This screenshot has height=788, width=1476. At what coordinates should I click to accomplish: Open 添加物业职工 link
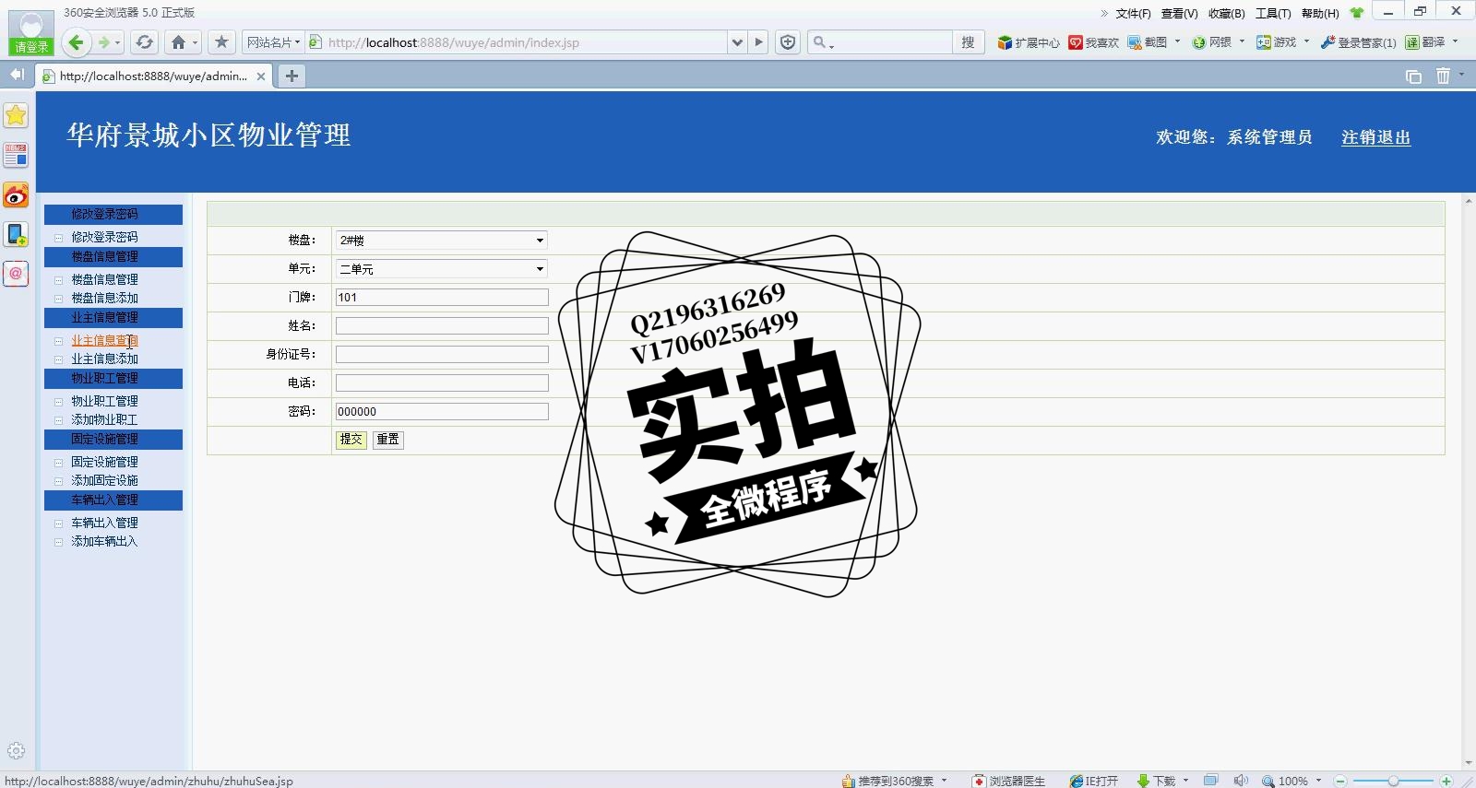[104, 419]
